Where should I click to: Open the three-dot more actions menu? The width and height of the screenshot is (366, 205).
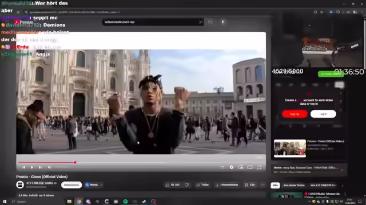pyautogui.click(x=263, y=185)
